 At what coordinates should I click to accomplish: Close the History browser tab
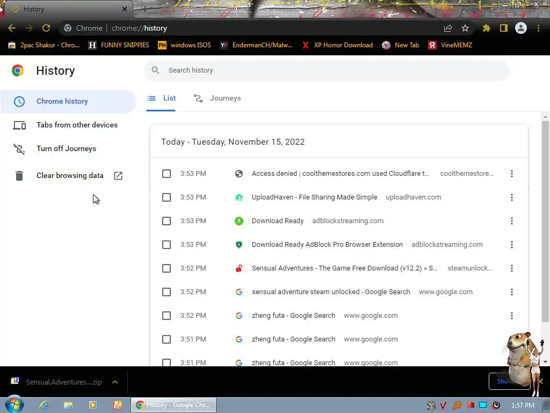[125, 9]
